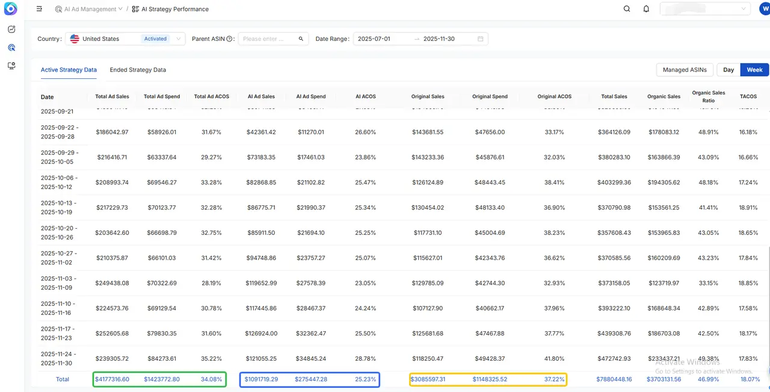Switch the view to Week
This screenshot has height=392, width=770.
point(754,70)
